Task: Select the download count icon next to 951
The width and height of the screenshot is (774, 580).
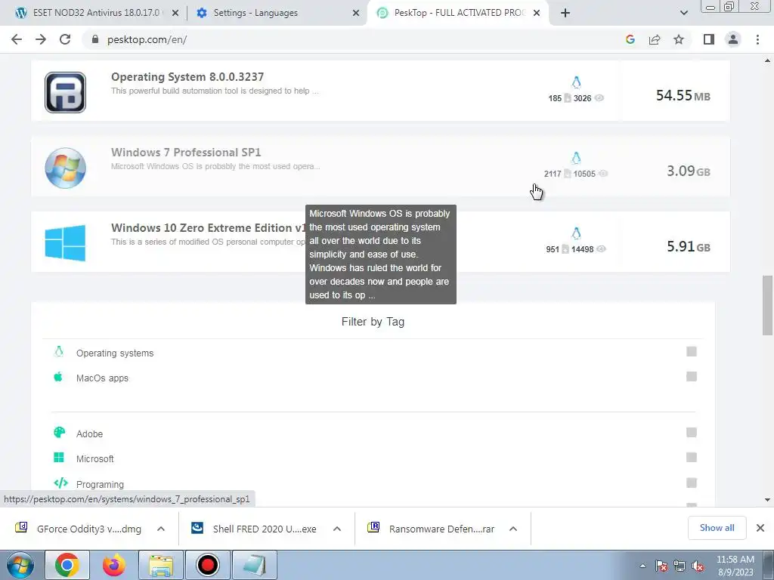Action: tap(565, 249)
